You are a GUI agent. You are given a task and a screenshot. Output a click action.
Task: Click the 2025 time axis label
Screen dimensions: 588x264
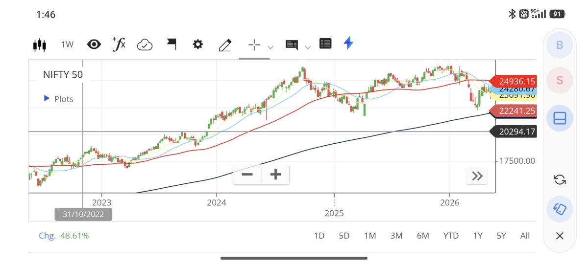click(x=334, y=214)
